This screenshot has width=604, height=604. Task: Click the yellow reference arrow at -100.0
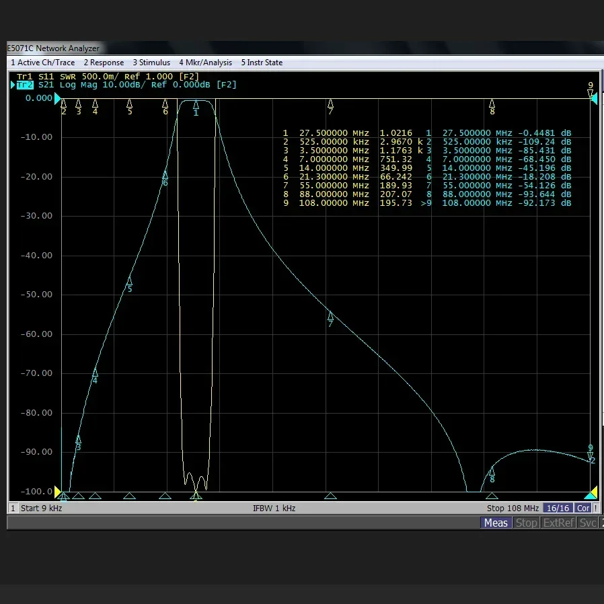coord(57,493)
